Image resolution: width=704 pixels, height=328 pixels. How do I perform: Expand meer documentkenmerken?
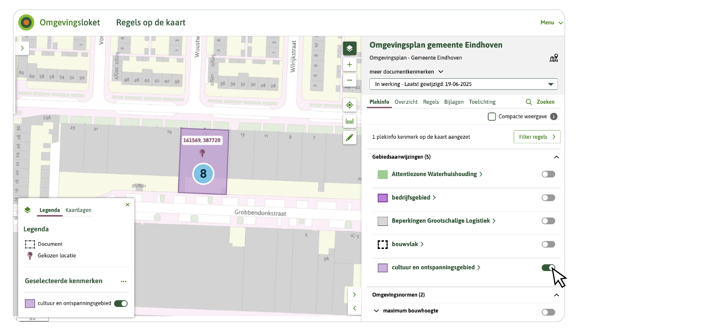click(406, 72)
